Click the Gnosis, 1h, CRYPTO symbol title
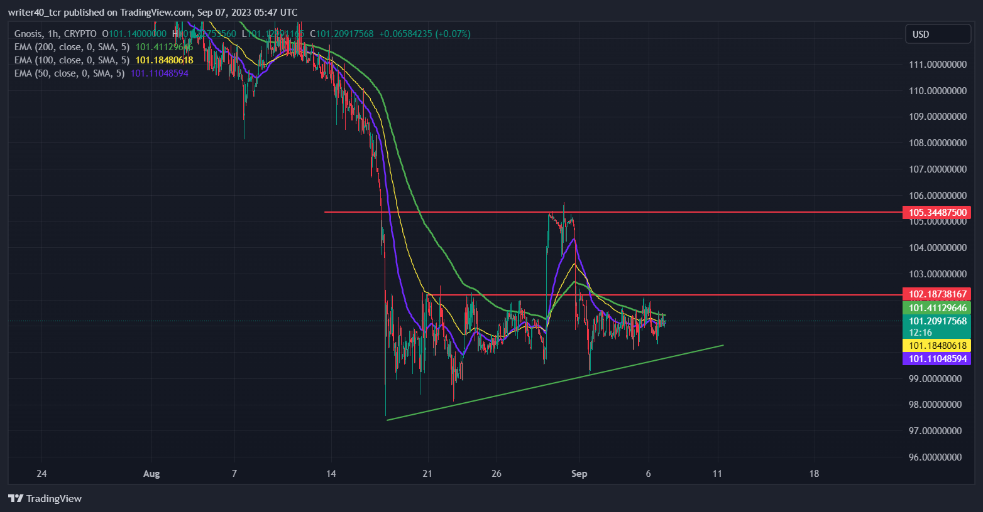The image size is (983, 512). [x=55, y=34]
